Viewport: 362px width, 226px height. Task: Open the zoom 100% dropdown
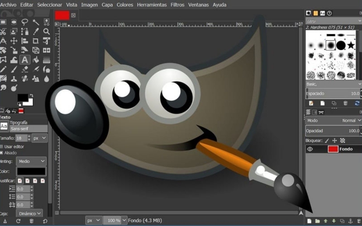(124, 220)
